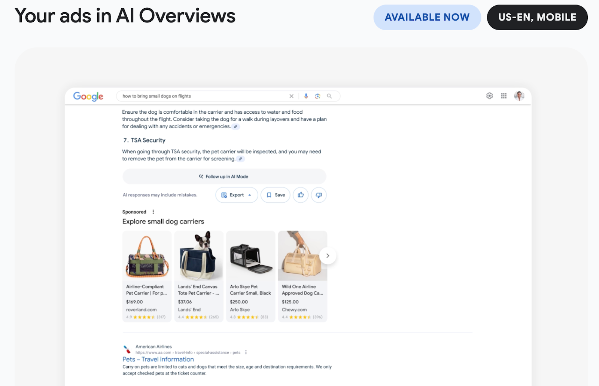Screen dimensions: 599x386
Task: Click the US-EN, MOBILE badge
Action: (x=537, y=17)
